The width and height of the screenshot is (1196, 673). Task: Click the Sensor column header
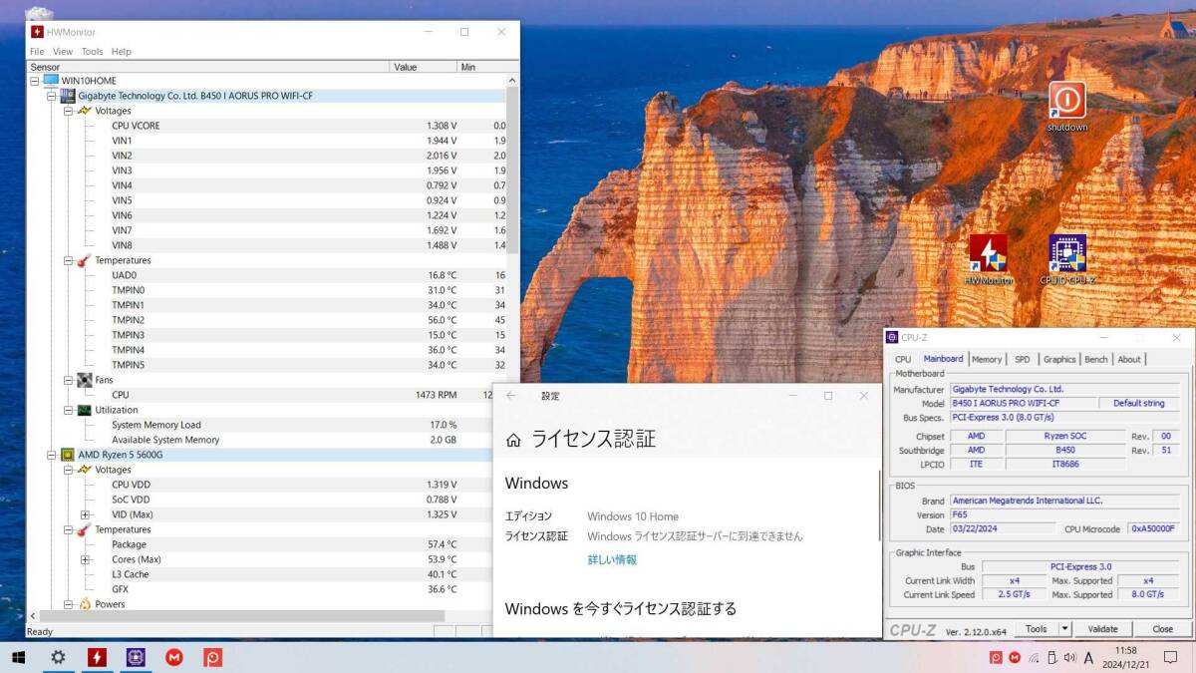coord(207,67)
